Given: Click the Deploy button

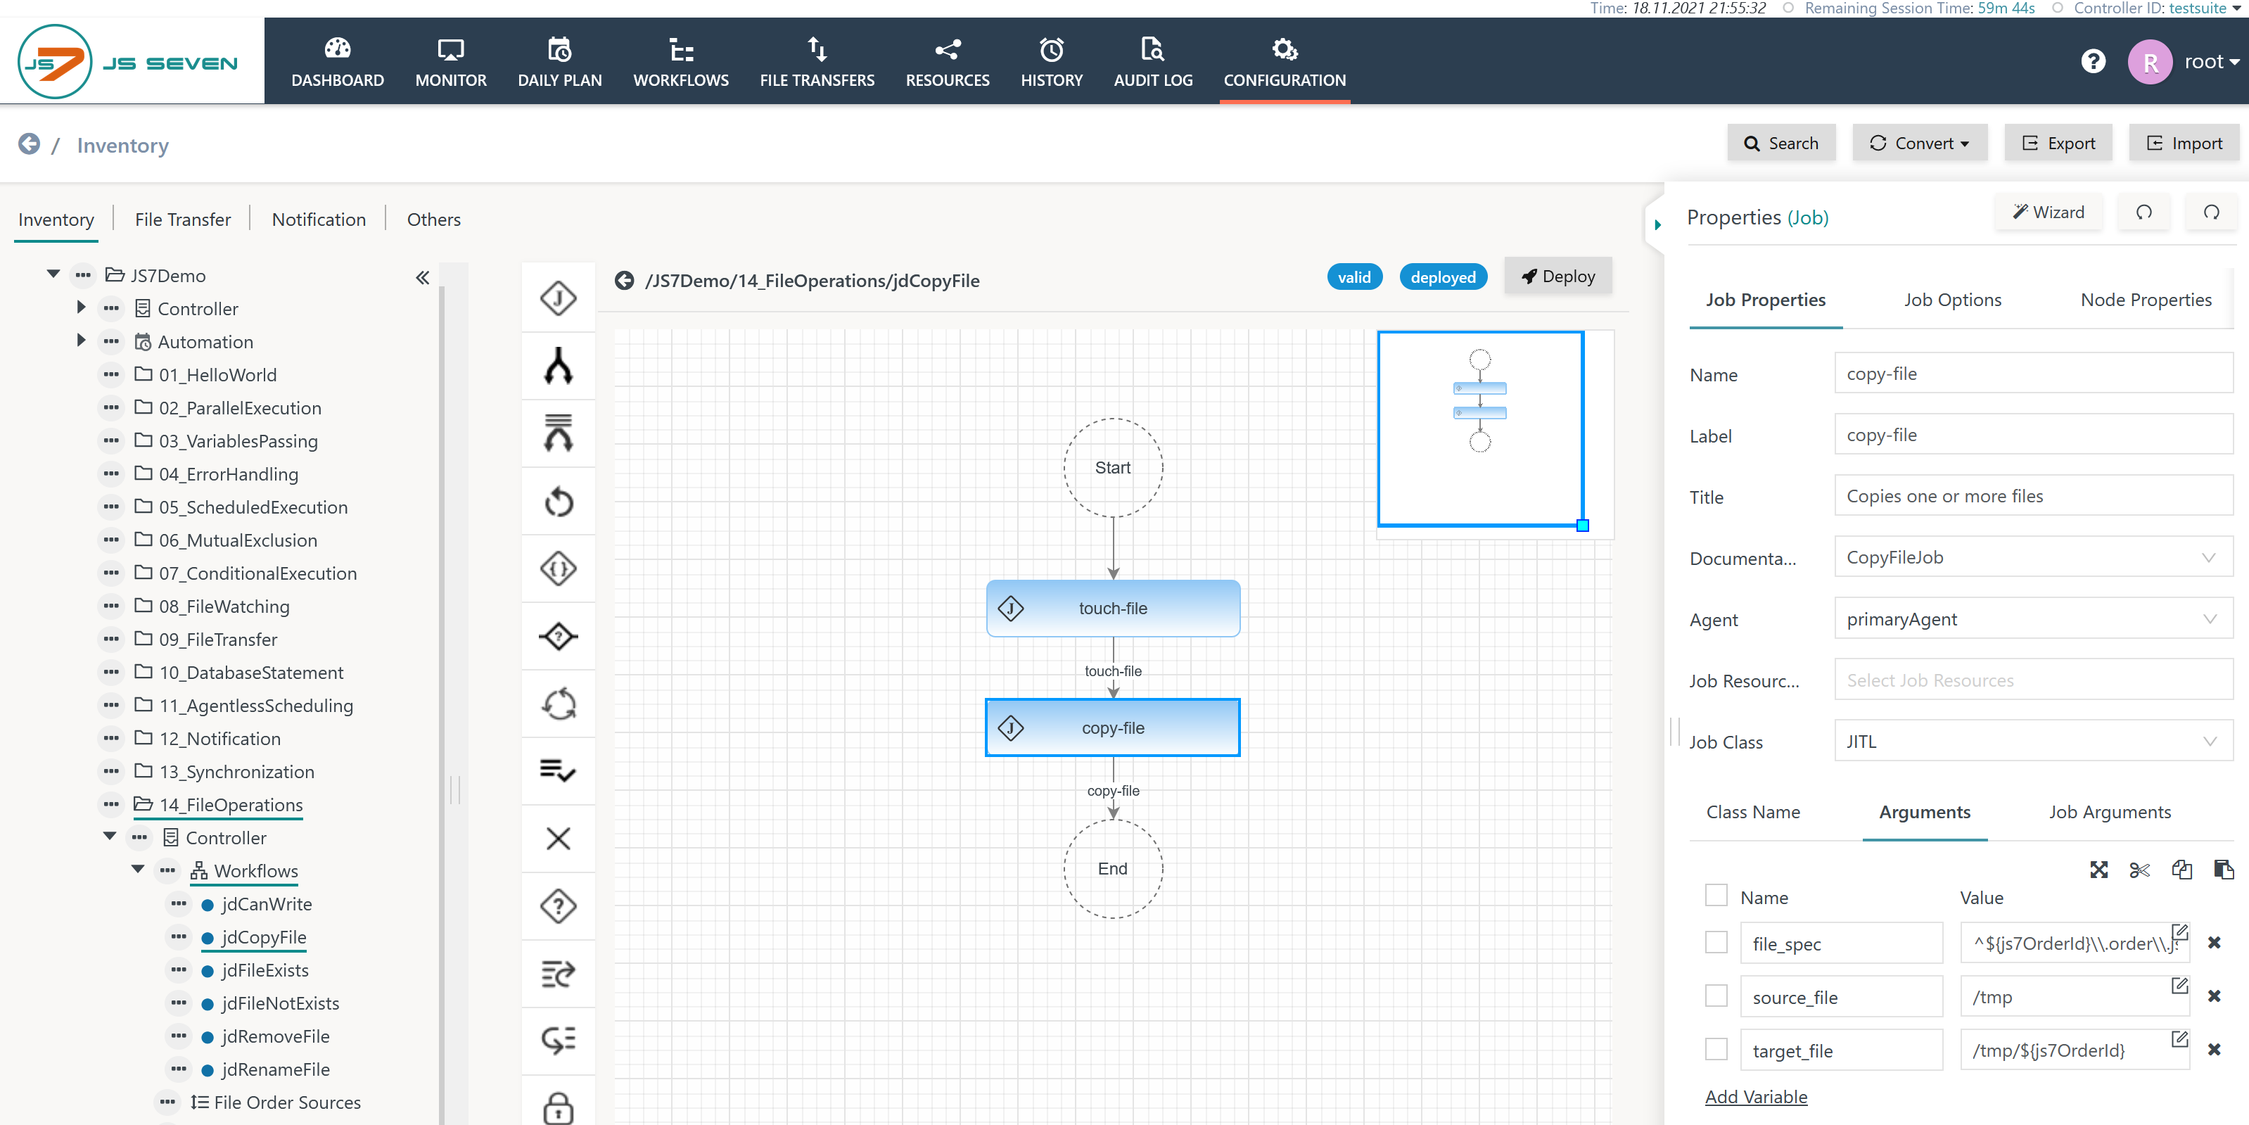Looking at the screenshot, I should (x=1557, y=276).
